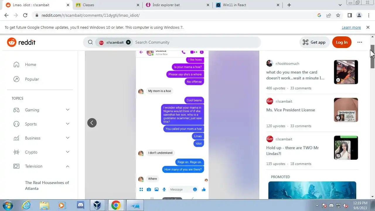Click the Reddit logo
Screen dimensions: 375x211
click(21, 42)
